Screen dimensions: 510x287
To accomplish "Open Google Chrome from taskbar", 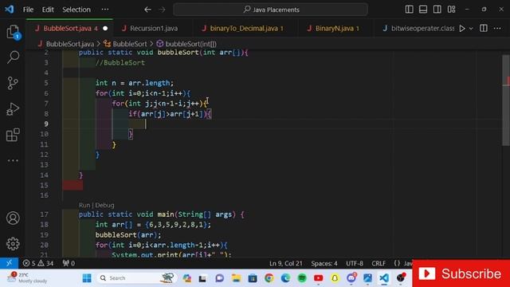I will point(269,278).
